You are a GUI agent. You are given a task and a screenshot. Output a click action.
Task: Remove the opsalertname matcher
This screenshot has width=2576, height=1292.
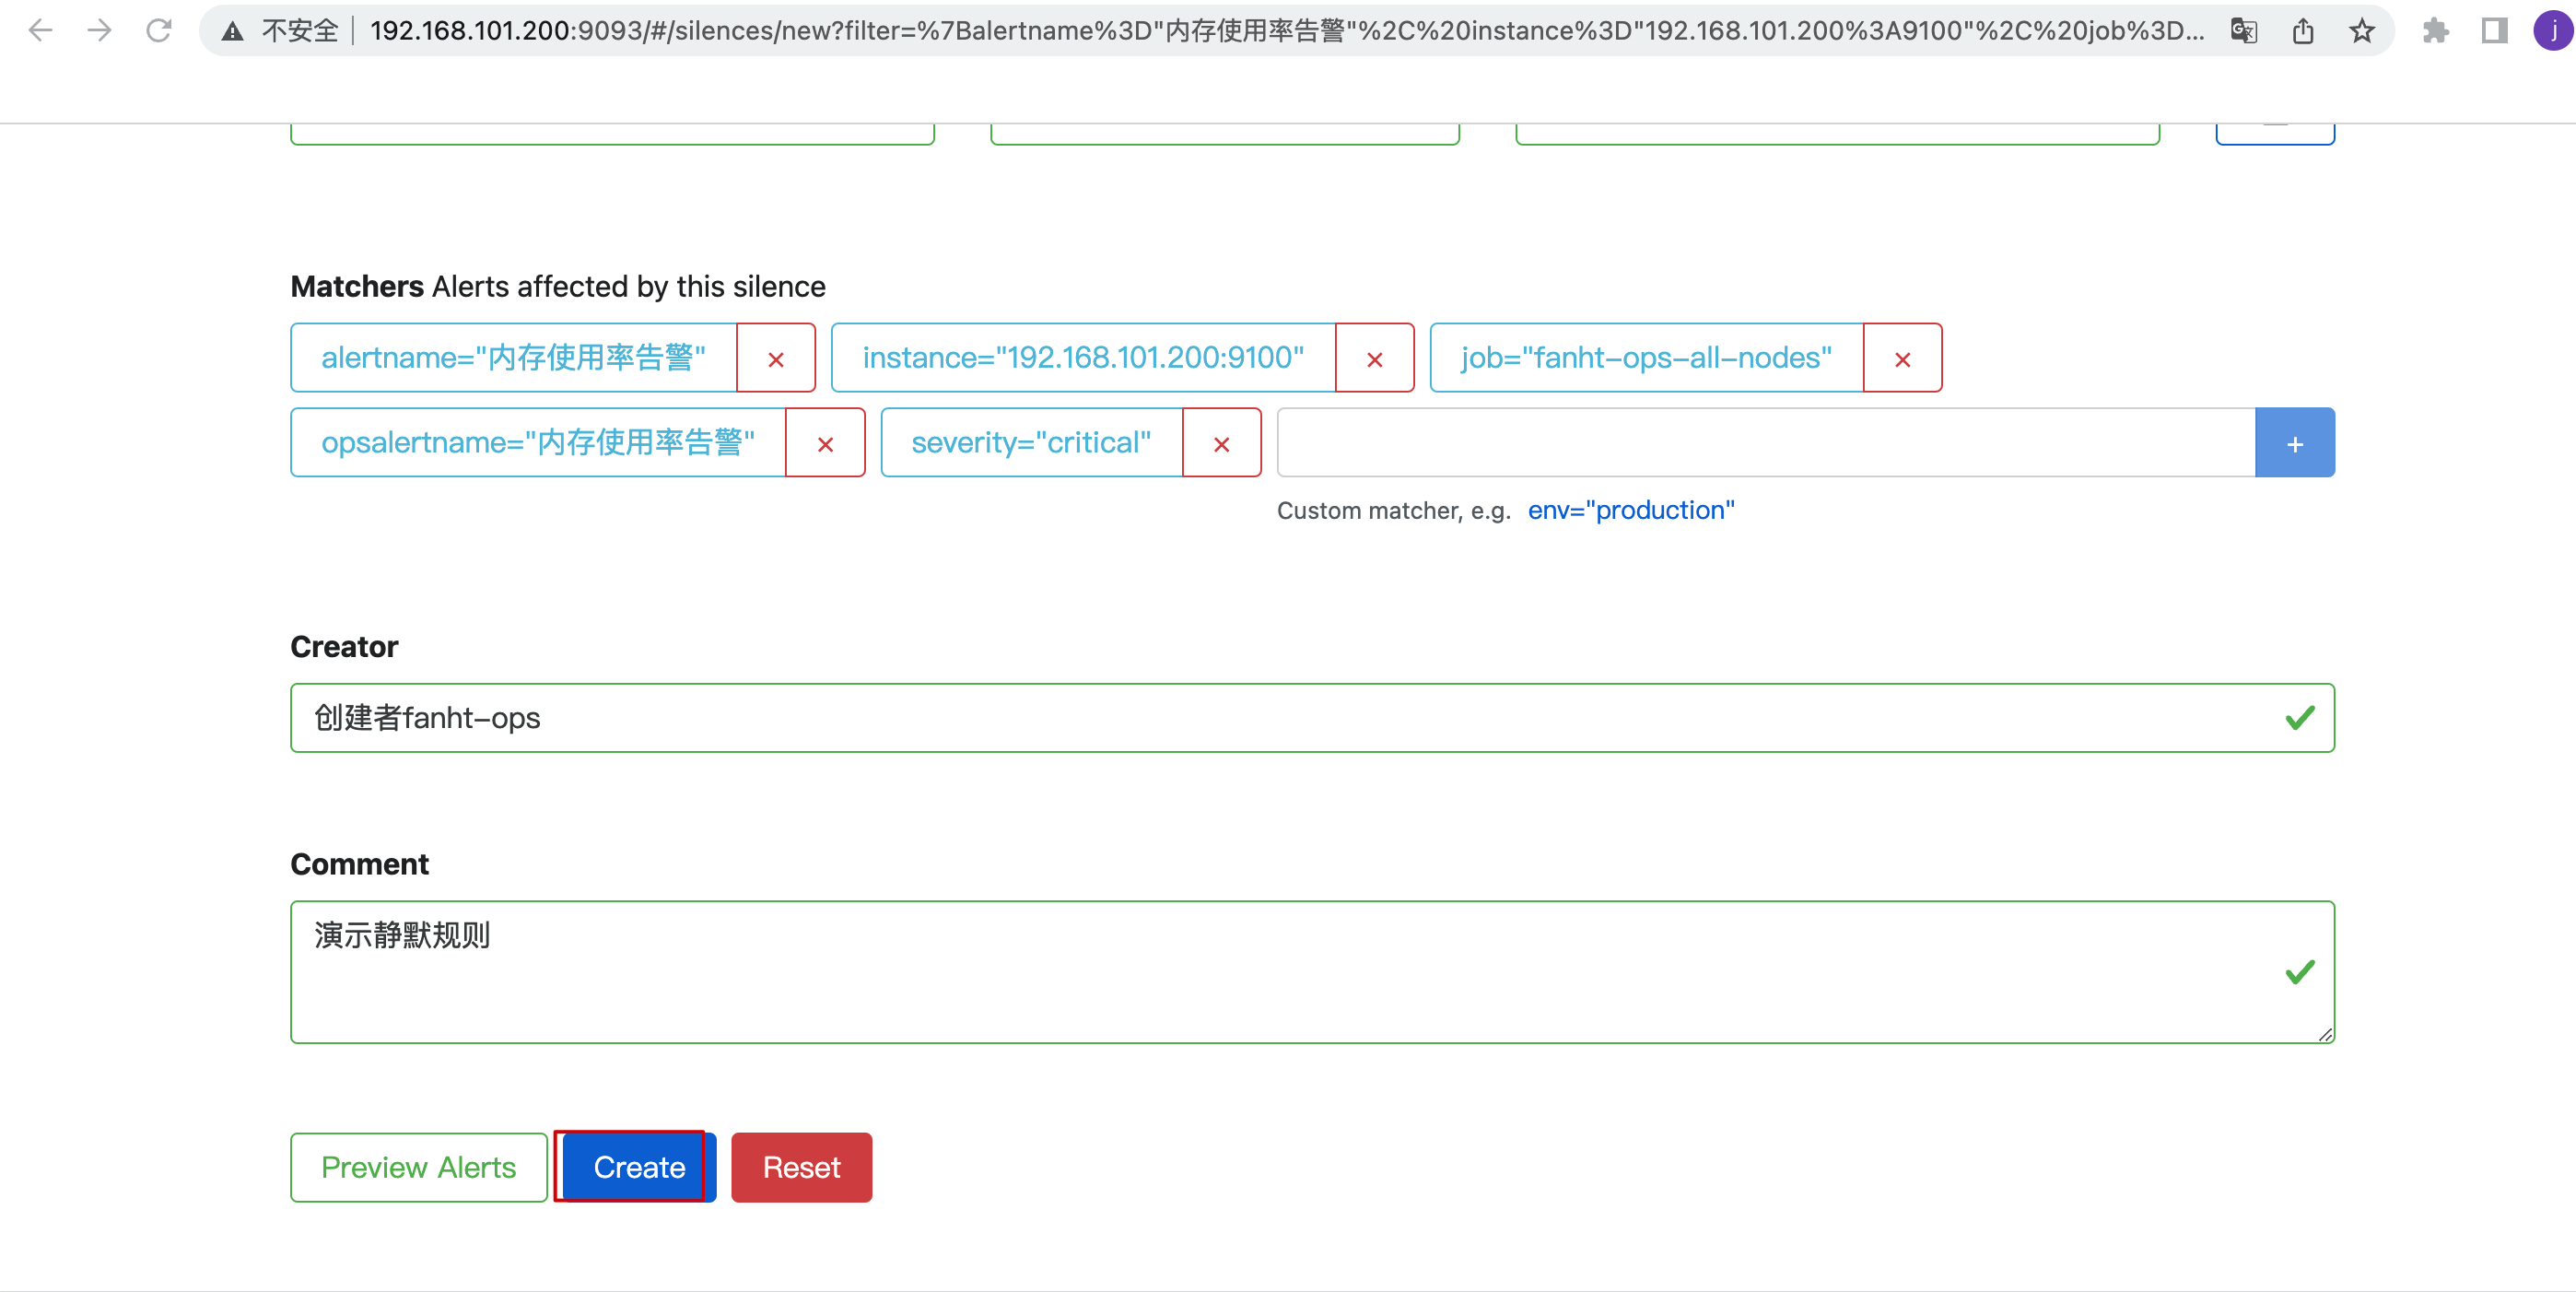(825, 443)
